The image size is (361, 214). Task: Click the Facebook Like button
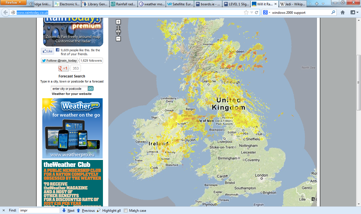coord(47,51)
